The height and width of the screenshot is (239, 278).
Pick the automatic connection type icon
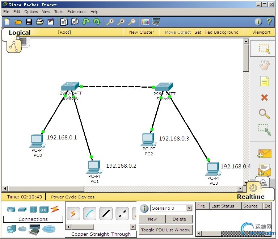coord(73,213)
